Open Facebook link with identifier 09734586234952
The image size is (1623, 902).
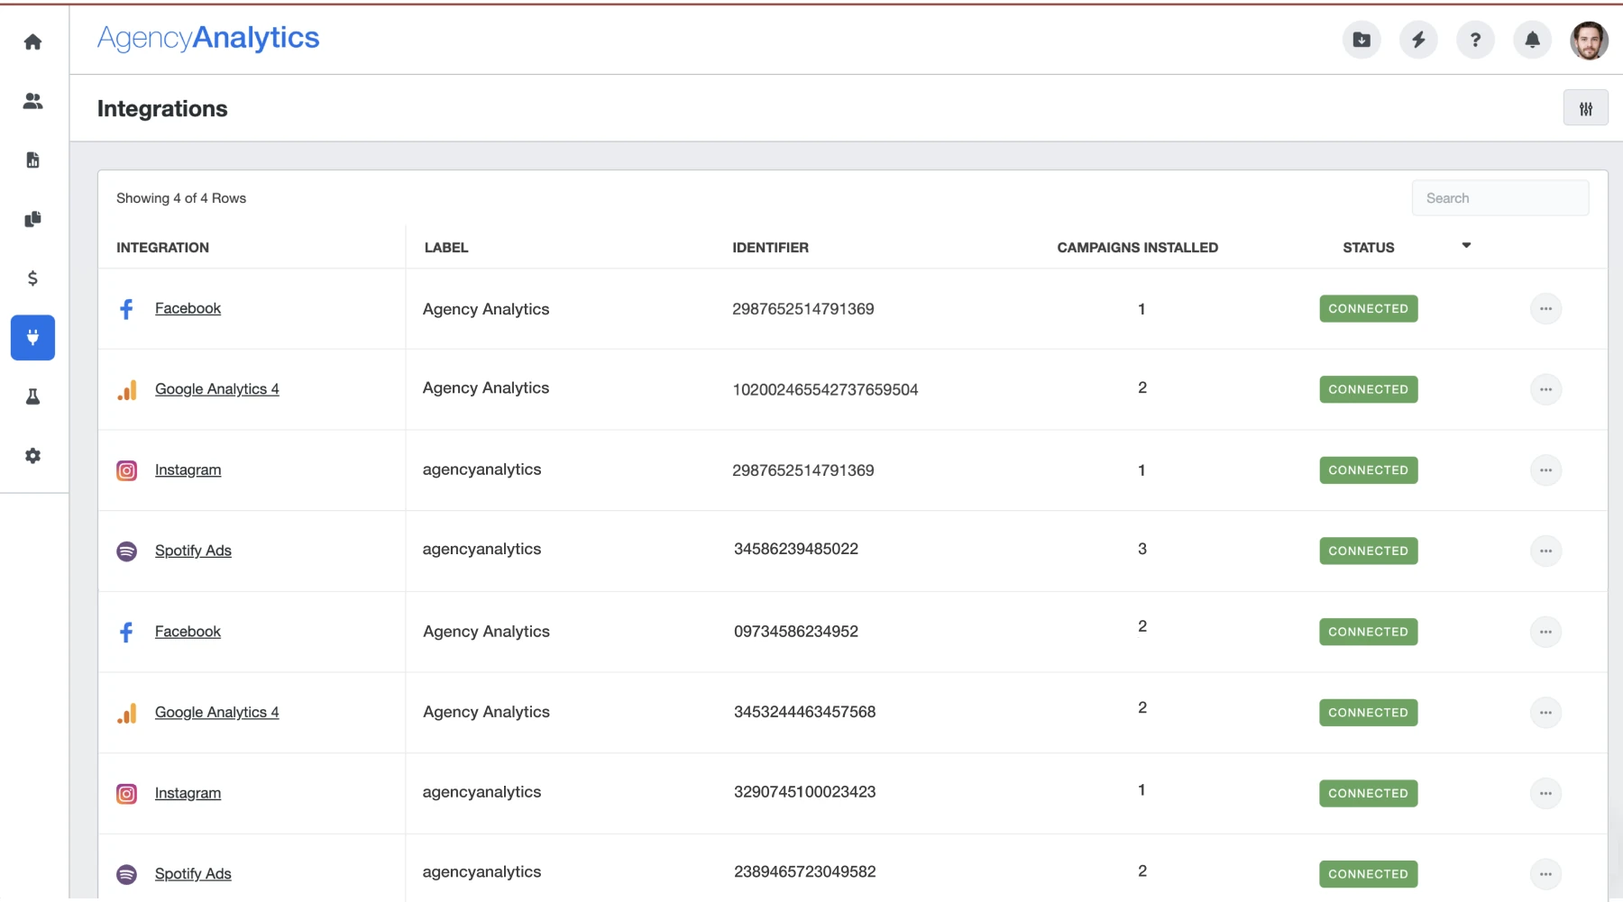tap(188, 632)
